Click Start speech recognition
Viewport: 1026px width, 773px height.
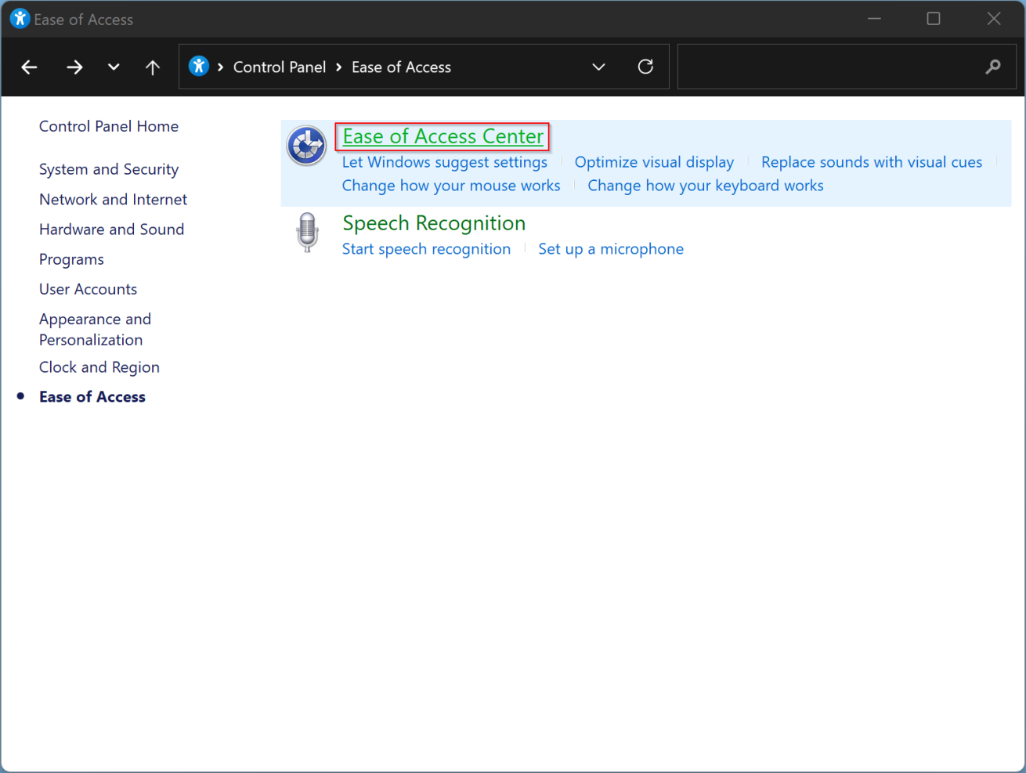tap(426, 250)
